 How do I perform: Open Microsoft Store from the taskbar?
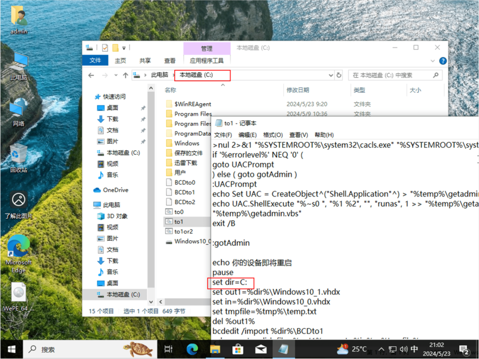[x=237, y=349]
